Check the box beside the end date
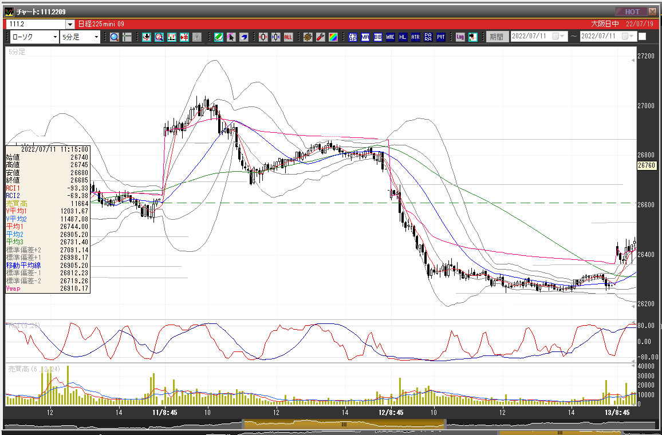The height and width of the screenshot is (435, 662). 642,37
